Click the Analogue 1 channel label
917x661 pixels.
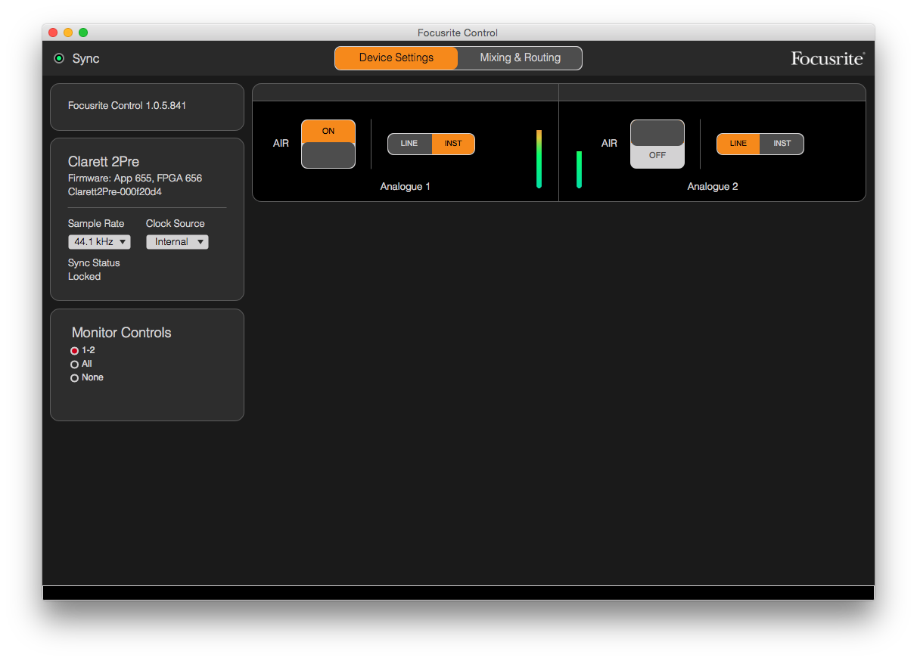[406, 187]
